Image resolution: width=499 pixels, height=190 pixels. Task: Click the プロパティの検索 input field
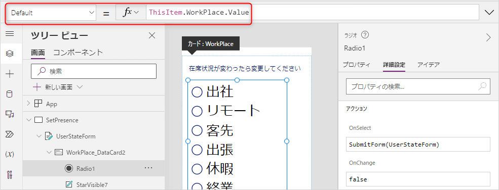click(x=418, y=86)
